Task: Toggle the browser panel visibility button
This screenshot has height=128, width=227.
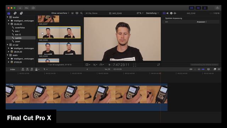Action: (192, 8)
